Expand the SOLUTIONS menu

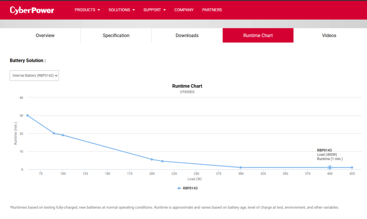(x=122, y=10)
